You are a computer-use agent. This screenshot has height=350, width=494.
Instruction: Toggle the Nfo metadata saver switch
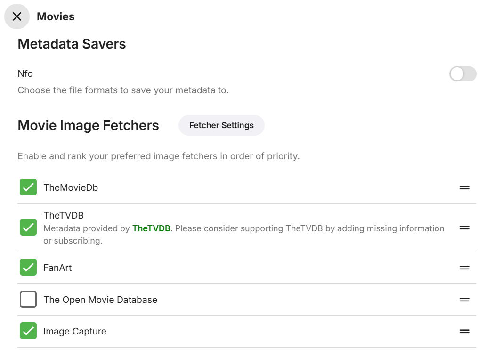coord(462,74)
